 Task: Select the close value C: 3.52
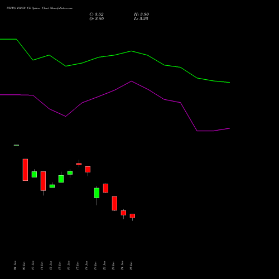click(97, 15)
